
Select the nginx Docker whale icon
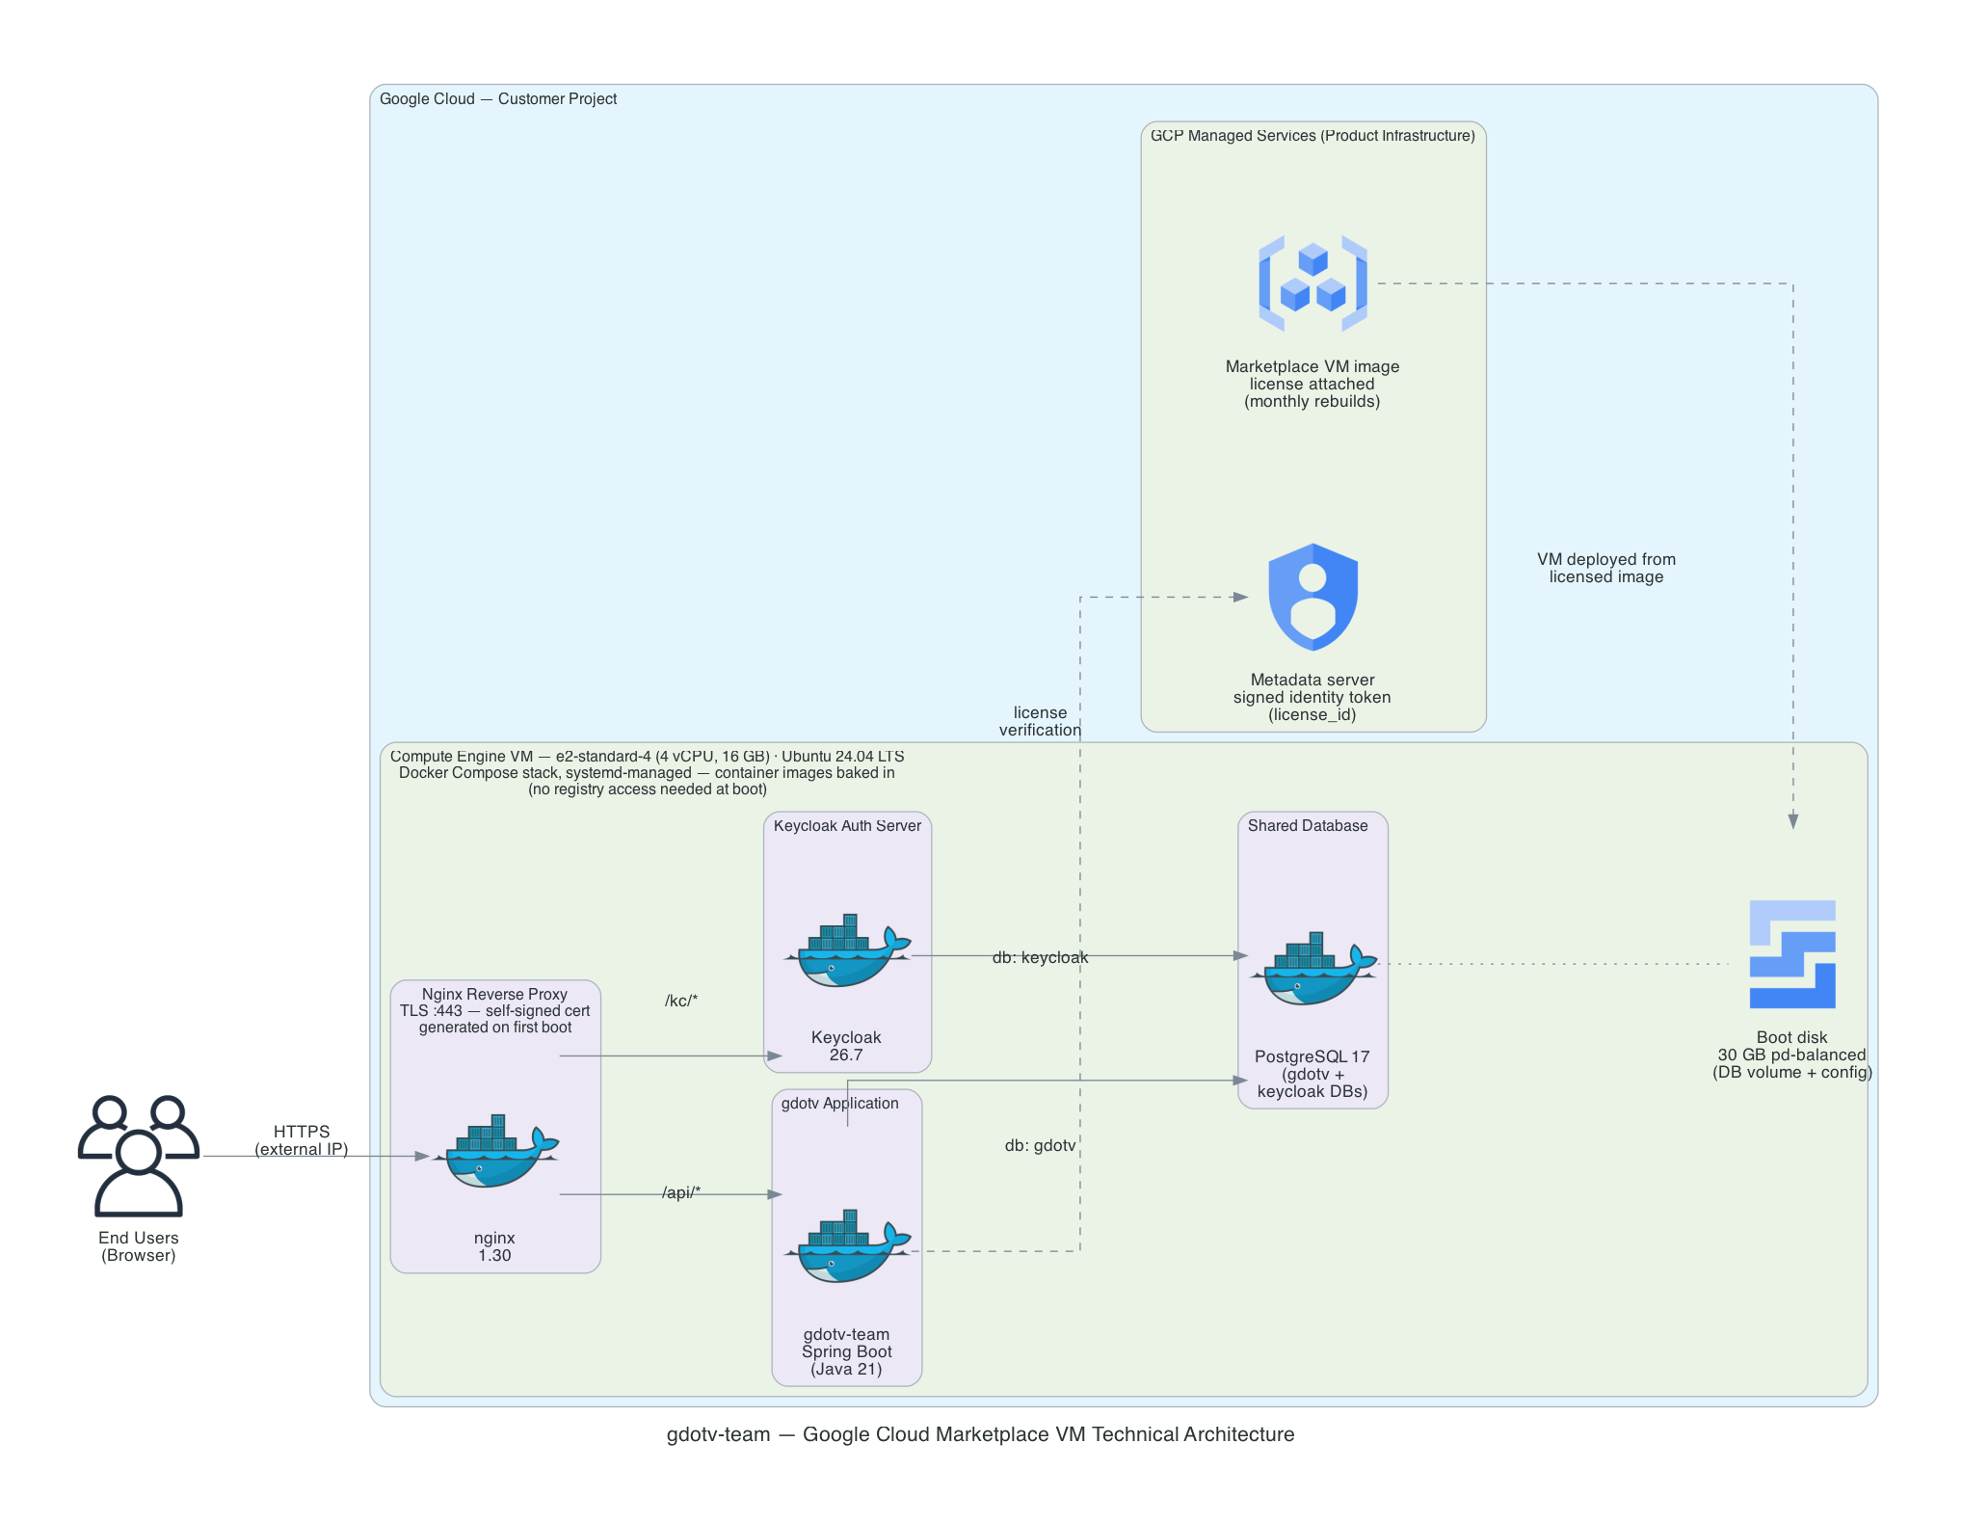(x=495, y=1152)
